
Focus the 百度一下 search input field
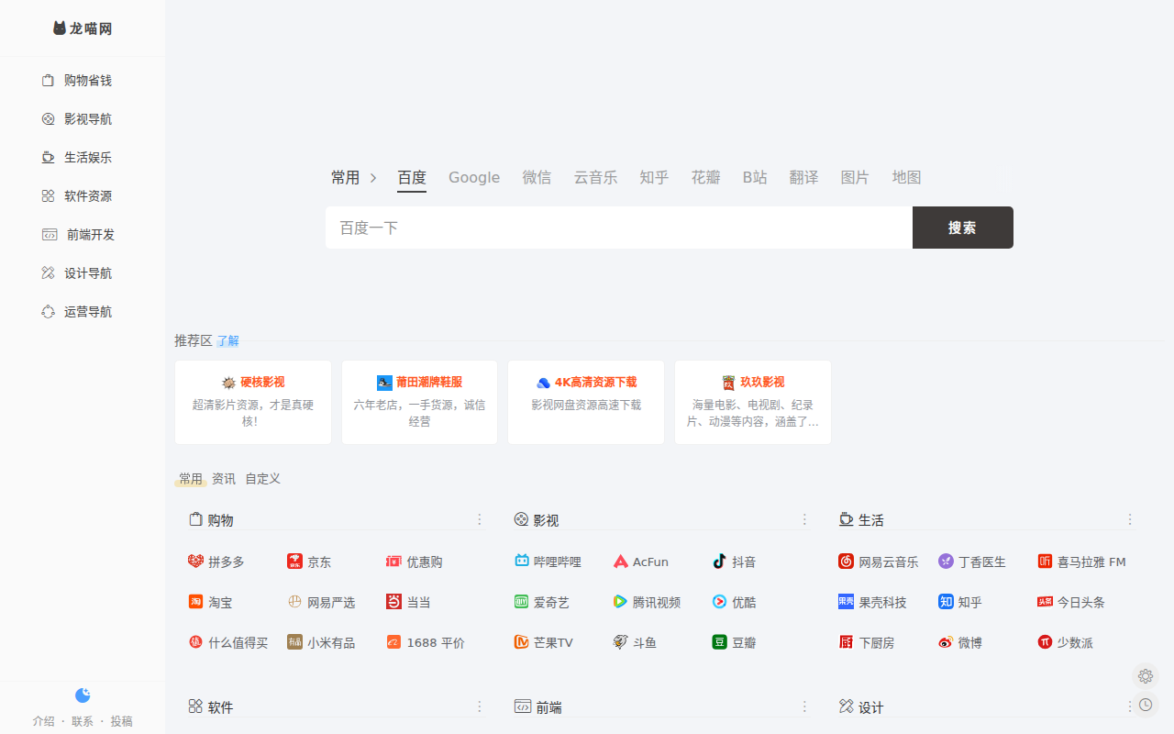[619, 228]
